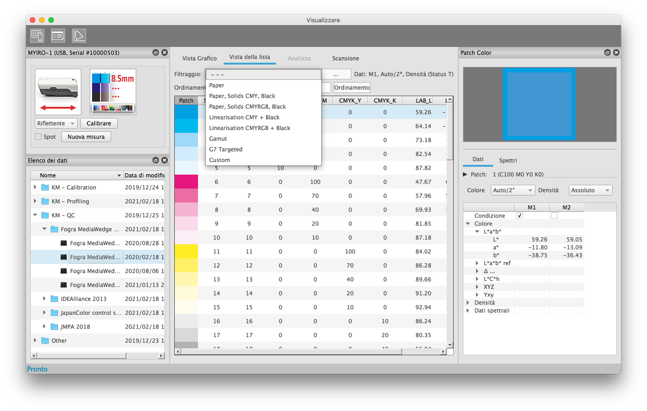Undock the Elenco dei dati panel
647x411 pixels.
(156, 160)
